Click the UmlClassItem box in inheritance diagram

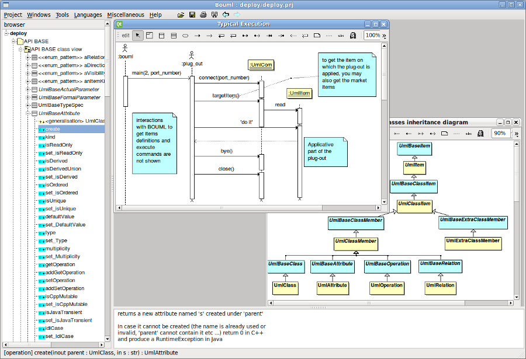tap(414, 204)
